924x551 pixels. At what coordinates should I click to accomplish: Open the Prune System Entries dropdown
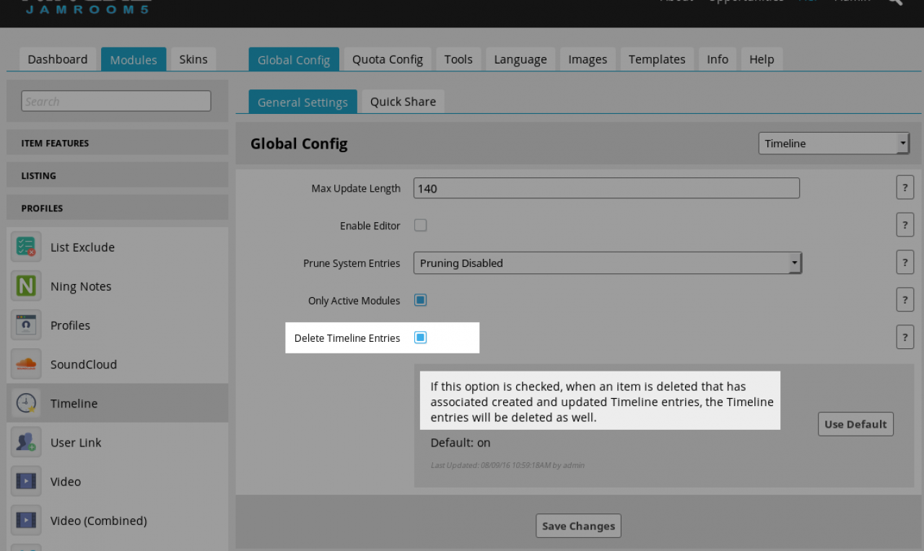(607, 263)
